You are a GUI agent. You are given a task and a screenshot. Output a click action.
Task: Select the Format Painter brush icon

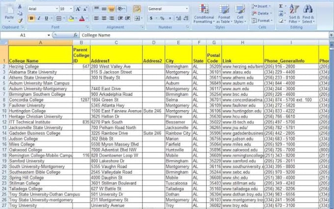[20, 21]
